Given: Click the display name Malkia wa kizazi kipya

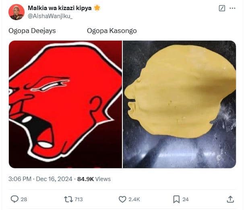Looking at the screenshot, I should [60, 8].
